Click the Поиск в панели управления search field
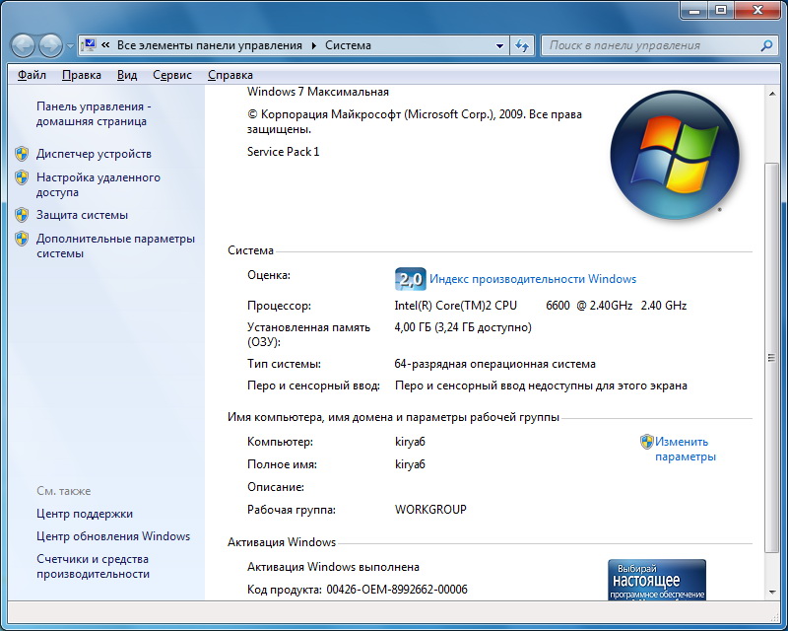Viewport: 788px width, 631px height. [x=650, y=45]
